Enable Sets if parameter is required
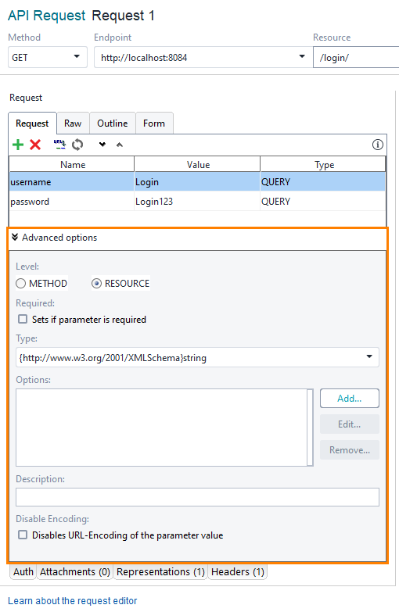The height and width of the screenshot is (612, 399). pos(23,319)
